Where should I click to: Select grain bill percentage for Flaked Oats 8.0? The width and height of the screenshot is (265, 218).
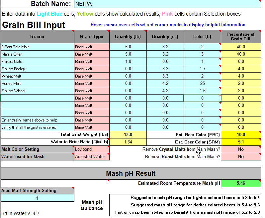[241, 62]
